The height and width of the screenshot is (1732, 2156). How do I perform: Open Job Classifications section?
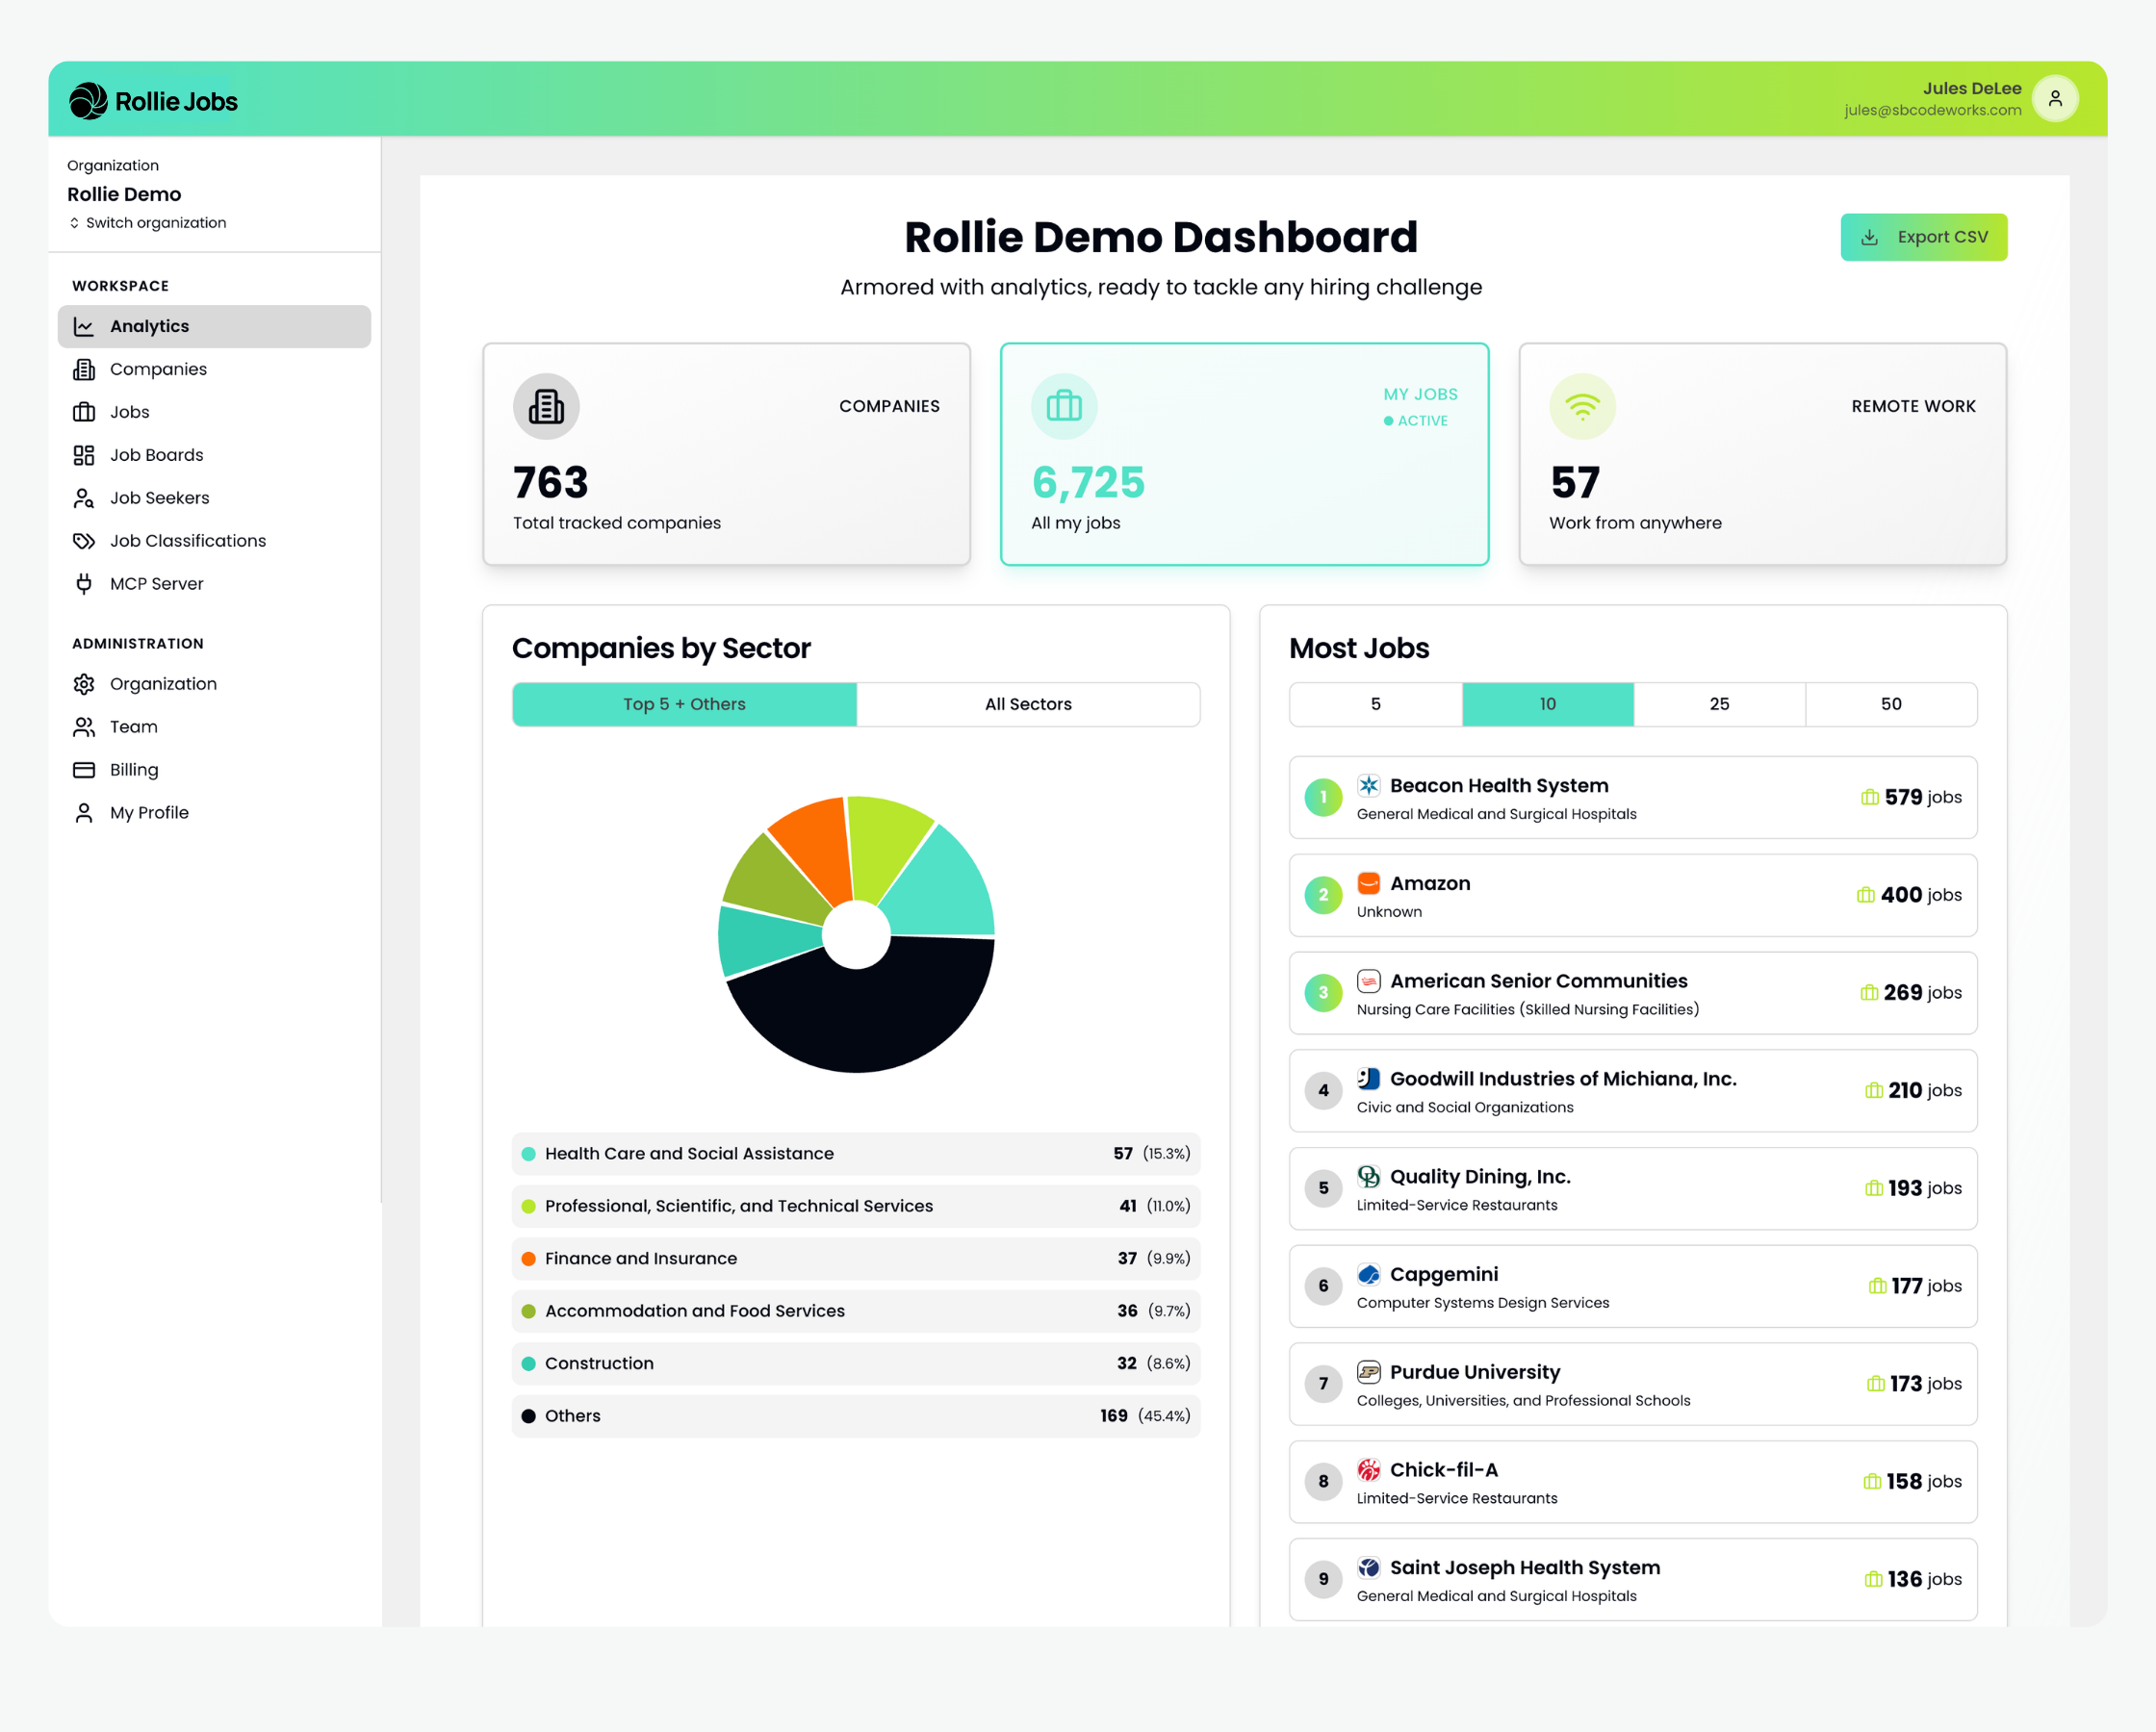[214, 541]
